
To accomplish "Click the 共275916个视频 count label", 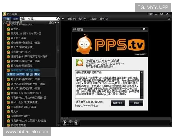I will tap(12, 23).
